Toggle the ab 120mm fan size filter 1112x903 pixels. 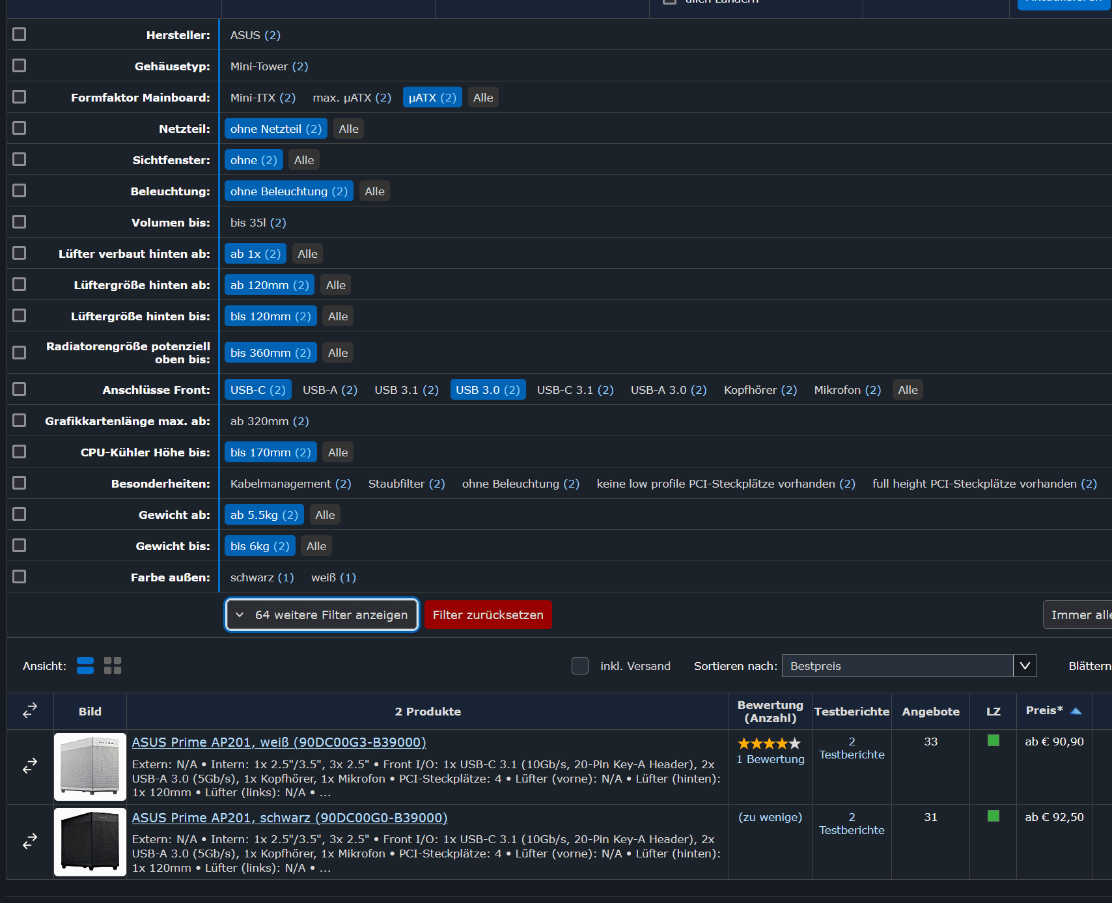tap(270, 285)
